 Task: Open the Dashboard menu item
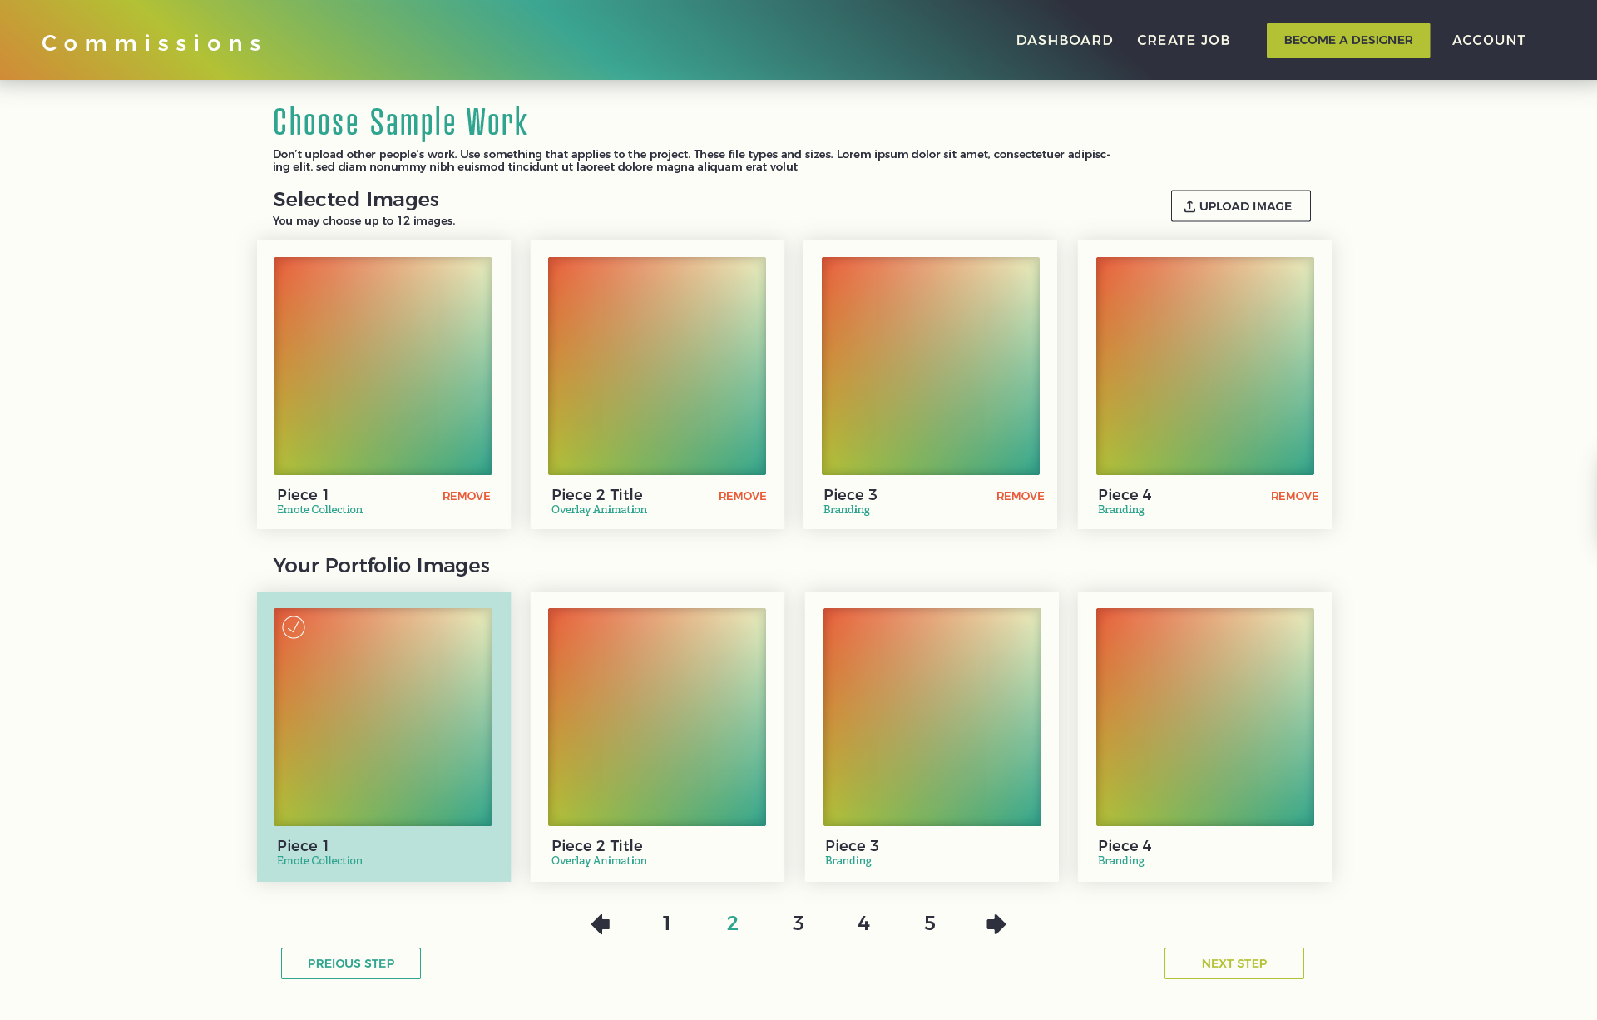1064,40
